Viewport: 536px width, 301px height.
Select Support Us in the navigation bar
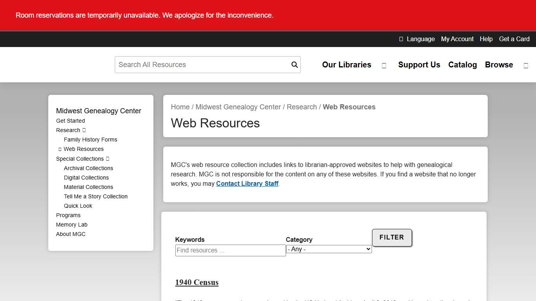[419, 65]
